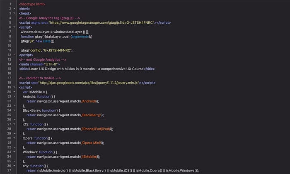Click the 'var isMobile = {' declaration
The image size is (290, 174).
tap(35, 92)
